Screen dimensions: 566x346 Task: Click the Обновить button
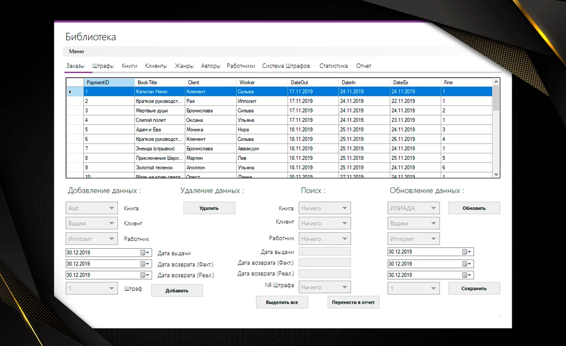coord(474,208)
